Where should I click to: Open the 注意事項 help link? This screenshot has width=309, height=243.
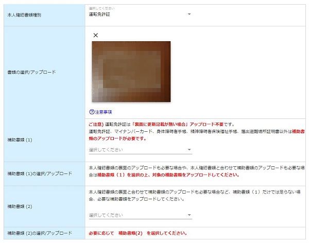click(x=104, y=112)
